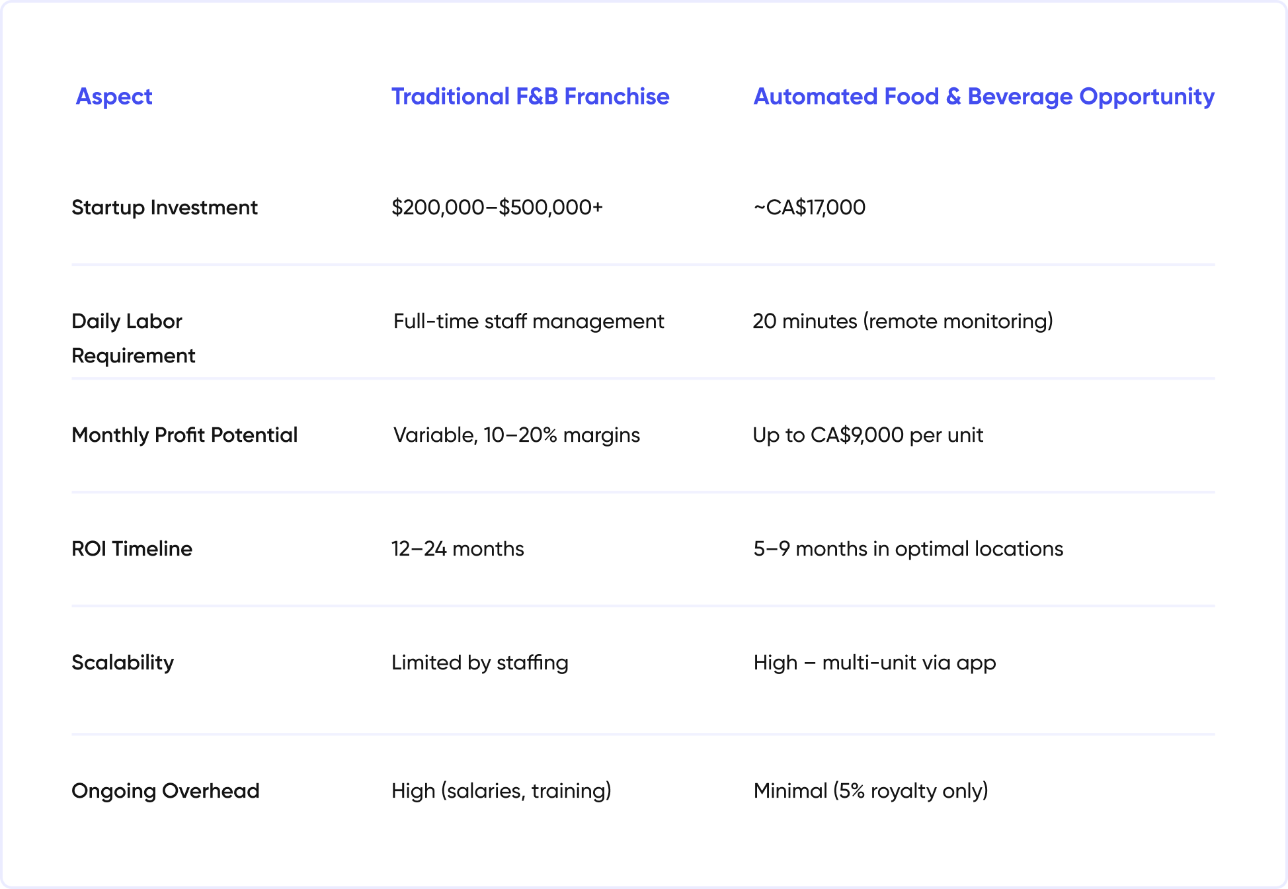Click the High – multi-unit via app cell
The image size is (1288, 889).
coord(874,663)
